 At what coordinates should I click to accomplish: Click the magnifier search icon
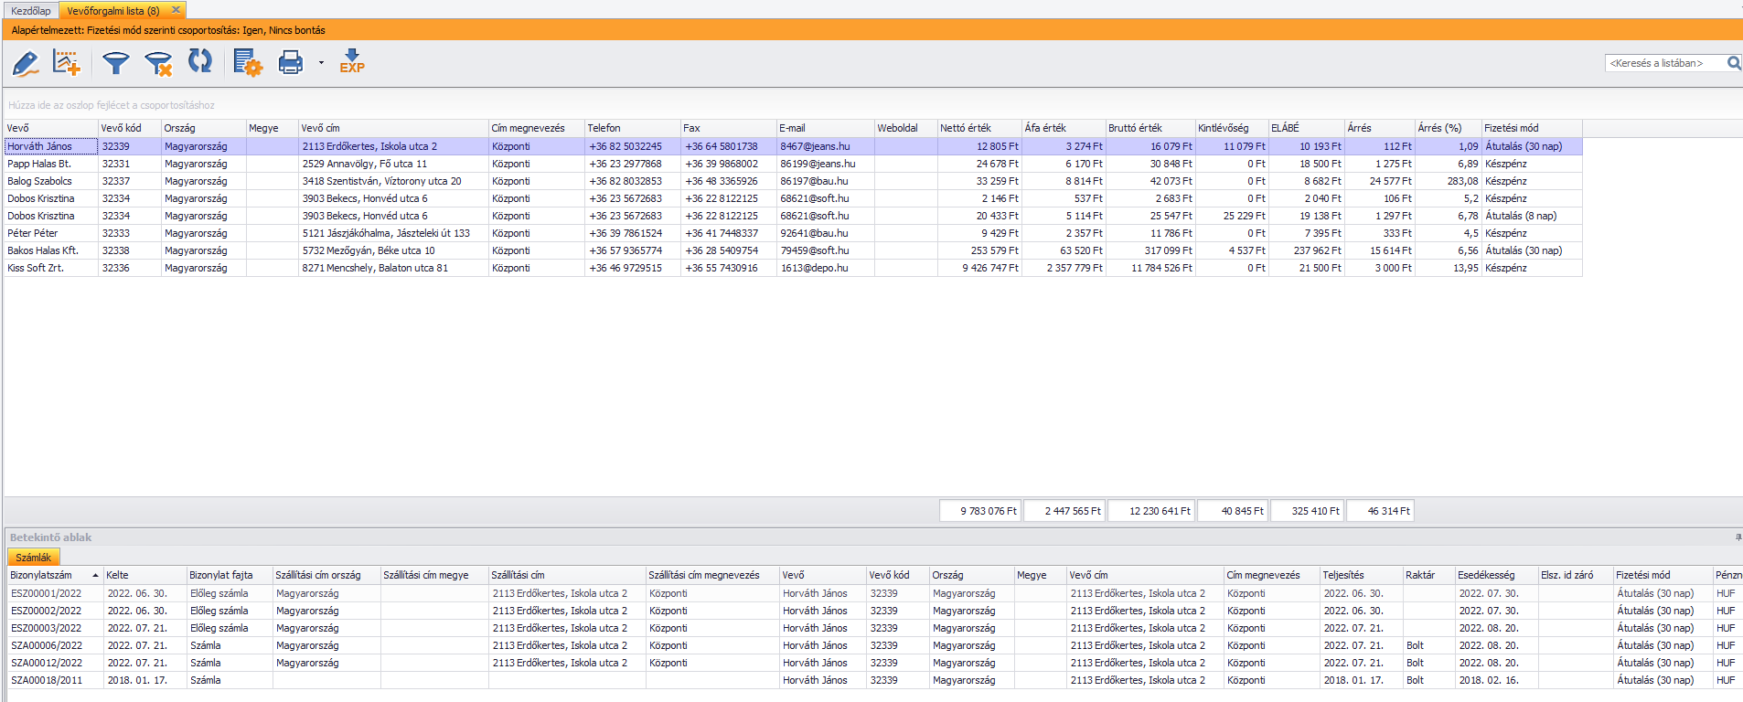click(1734, 63)
